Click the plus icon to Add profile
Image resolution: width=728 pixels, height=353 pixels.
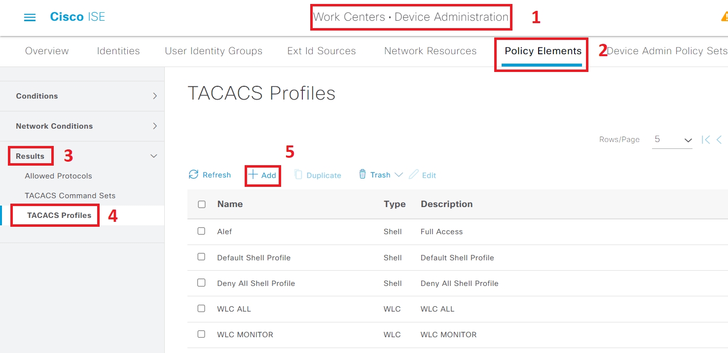253,175
